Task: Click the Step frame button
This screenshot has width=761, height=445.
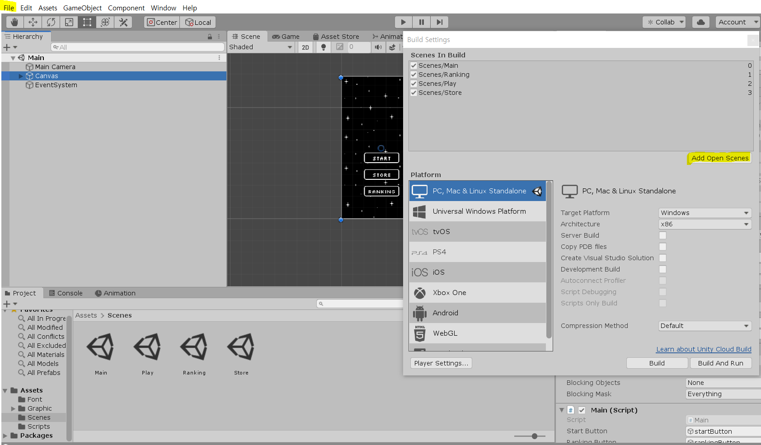Action: coord(439,22)
